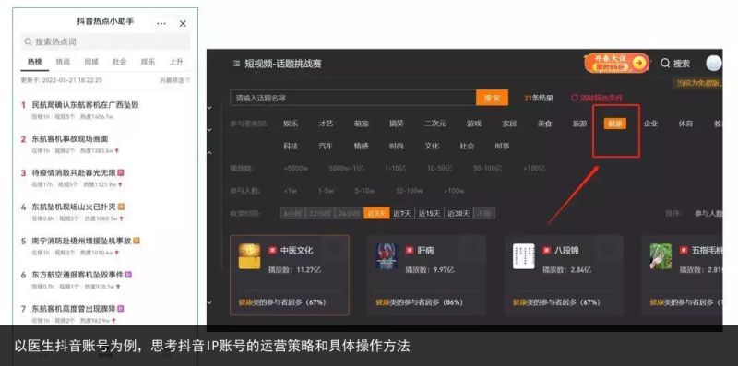
Task: Open the 八段锦 topic thumbnail
Action: click(x=524, y=256)
